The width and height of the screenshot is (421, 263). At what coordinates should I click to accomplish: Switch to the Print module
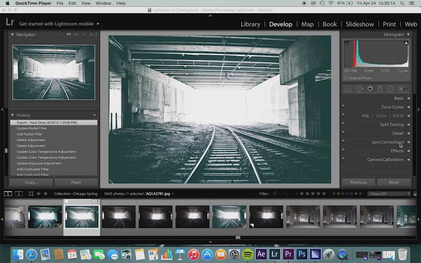389,24
